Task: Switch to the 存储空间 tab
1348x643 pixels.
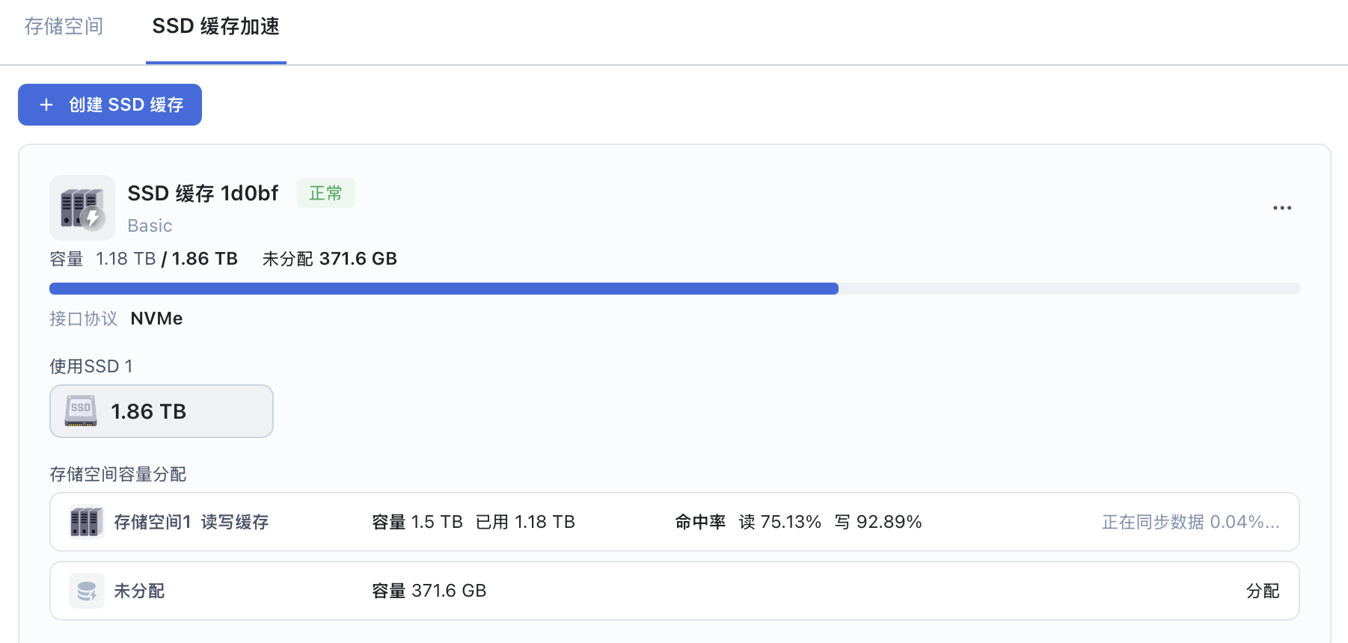Action: point(64,27)
